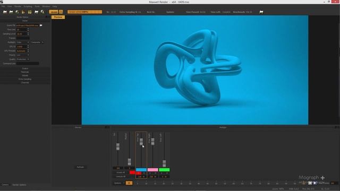Click the red swatch beside Unmute All
This screenshot has height=191, width=340.
coord(132,172)
